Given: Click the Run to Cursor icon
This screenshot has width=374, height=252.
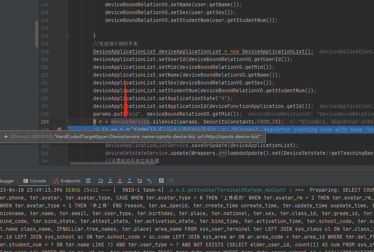Looking at the screenshot, I should pyautogui.click(x=149, y=181).
